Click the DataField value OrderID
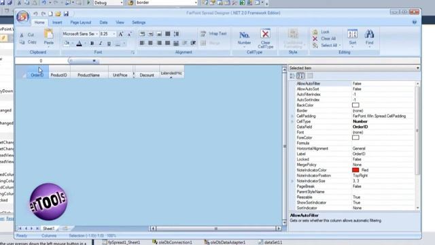Image resolution: width=435 pixels, height=245 pixels. pos(360,127)
